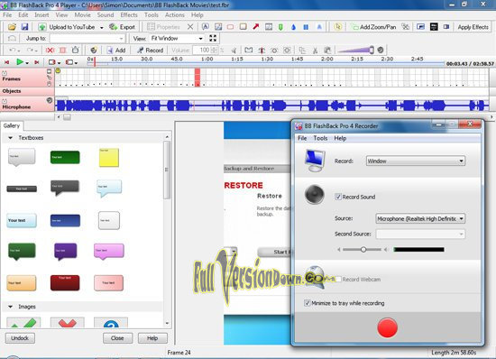This screenshot has height=359, width=496.
Task: Click the Microphone track mute icon
Action: [x=50, y=100]
